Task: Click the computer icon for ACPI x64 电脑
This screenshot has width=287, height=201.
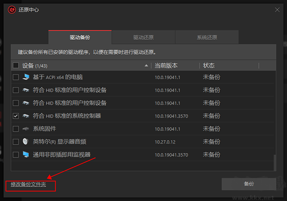Action: [26, 77]
